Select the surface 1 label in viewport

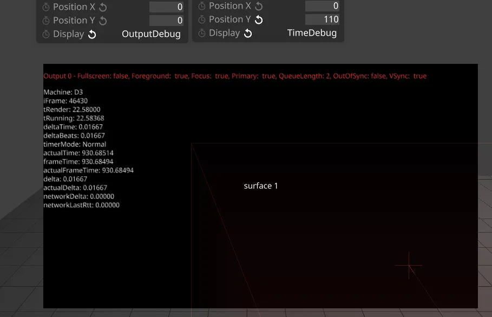click(x=261, y=186)
